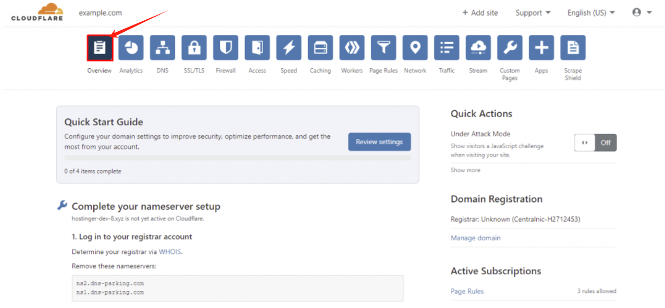Click 'Log in to your registrar account' heading
The height and width of the screenshot is (308, 665).
[x=132, y=237]
